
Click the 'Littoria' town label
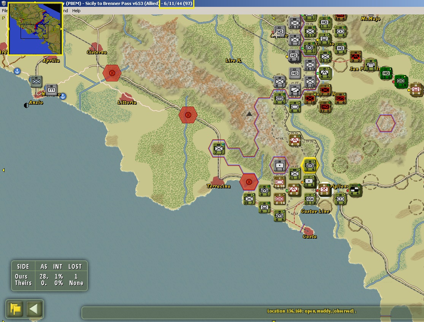click(127, 102)
